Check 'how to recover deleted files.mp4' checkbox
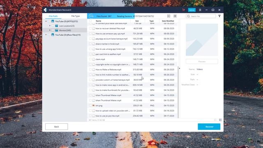This screenshot has width=263, height=148. [x=90, y=28]
